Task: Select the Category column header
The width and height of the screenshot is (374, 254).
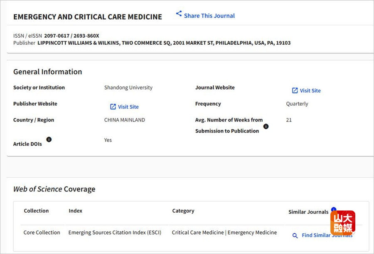Action: click(x=183, y=211)
